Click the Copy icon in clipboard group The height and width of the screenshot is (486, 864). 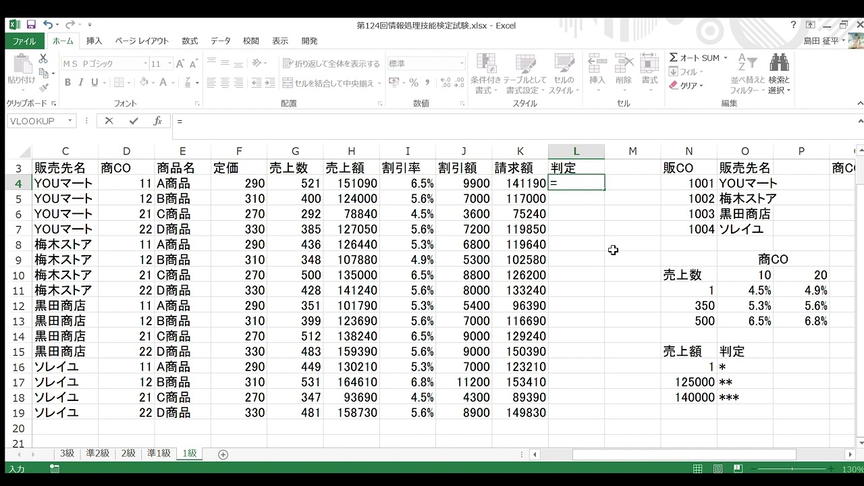click(x=43, y=73)
